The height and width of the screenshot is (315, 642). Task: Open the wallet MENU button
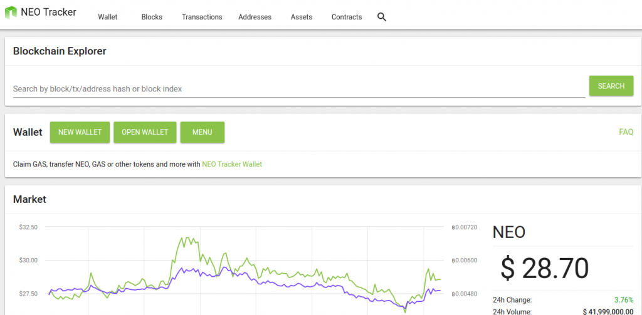(203, 132)
